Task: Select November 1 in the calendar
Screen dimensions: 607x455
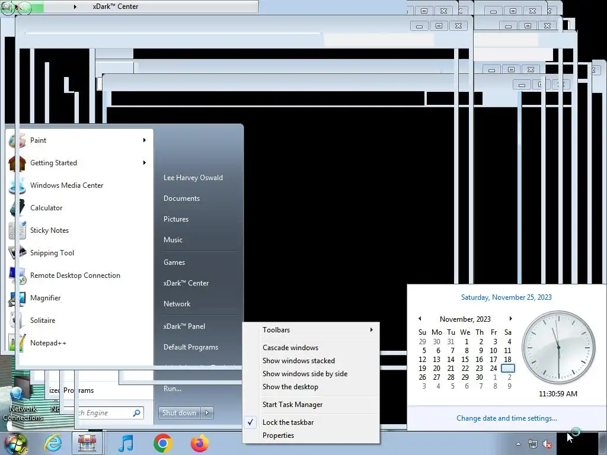Action: coord(466,342)
